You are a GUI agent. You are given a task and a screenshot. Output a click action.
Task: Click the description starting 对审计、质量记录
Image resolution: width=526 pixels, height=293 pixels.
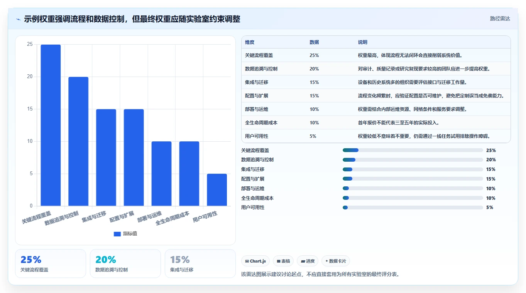[424, 69]
